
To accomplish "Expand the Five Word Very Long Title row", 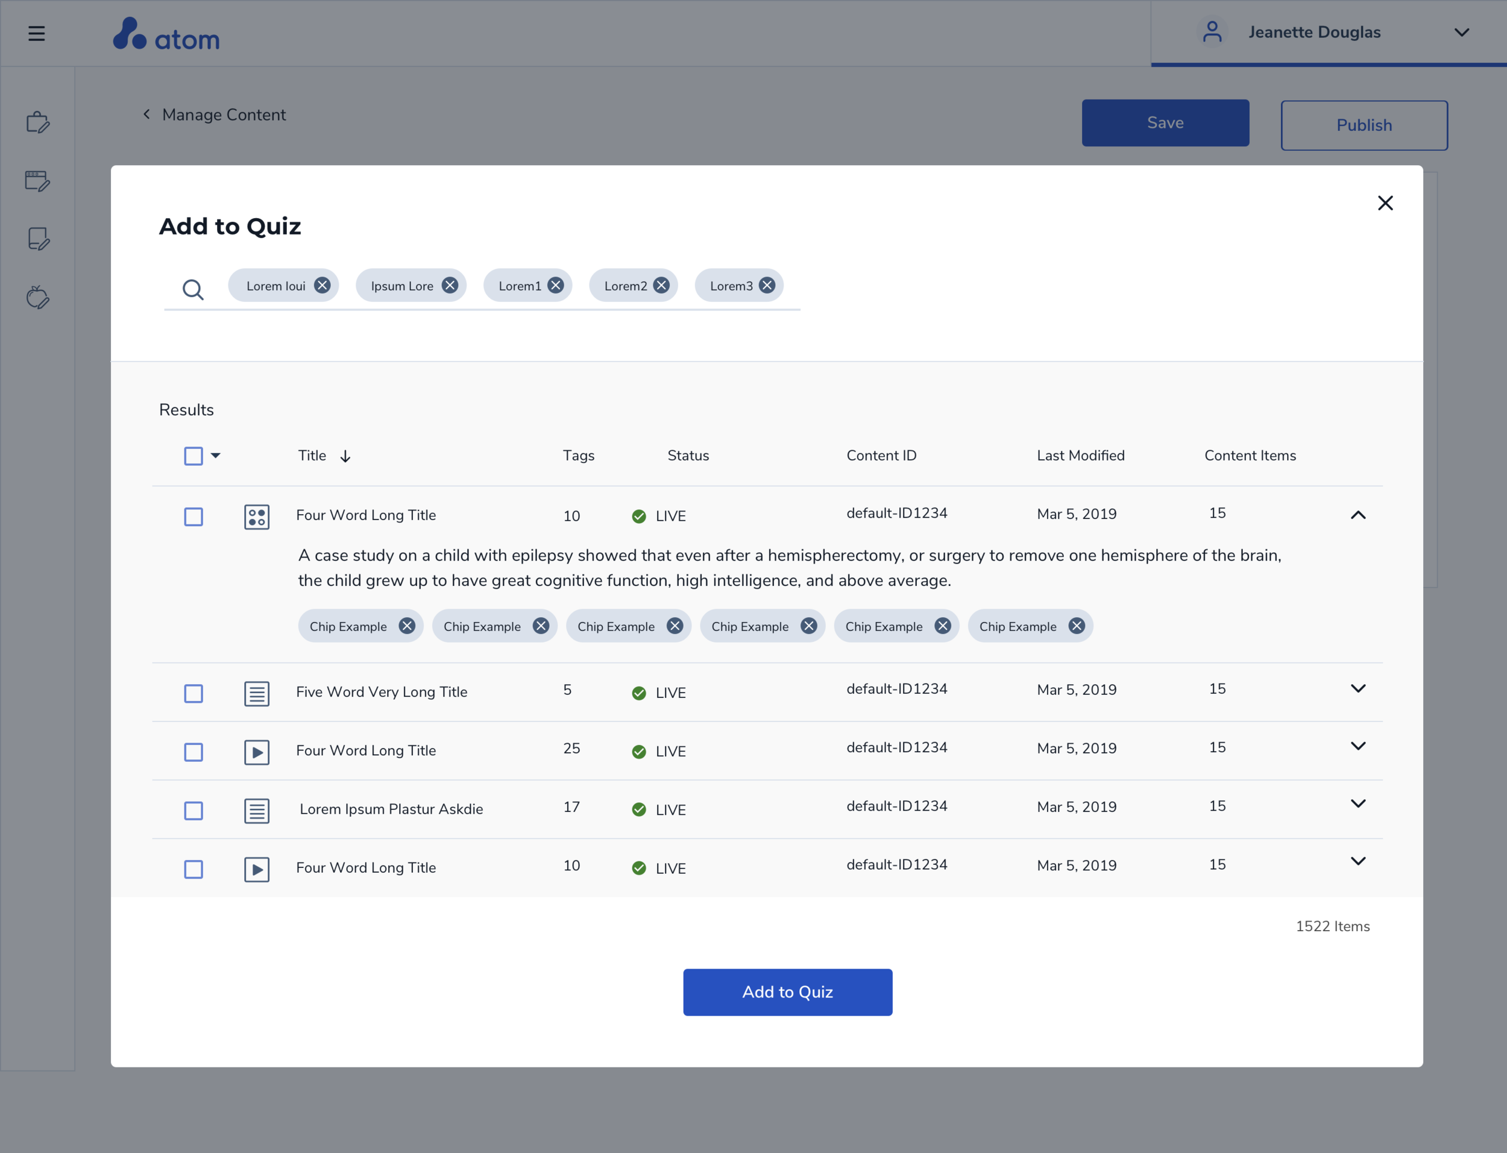I will 1358,688.
